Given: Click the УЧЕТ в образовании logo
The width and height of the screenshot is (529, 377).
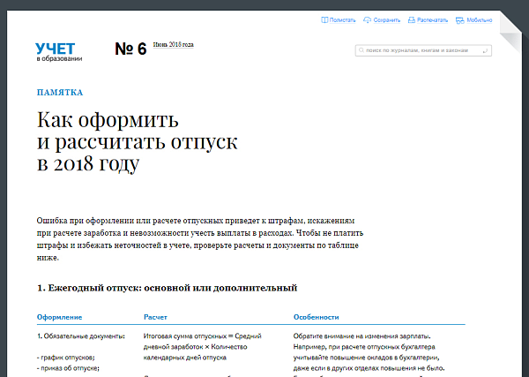Looking at the screenshot, I should (x=59, y=52).
